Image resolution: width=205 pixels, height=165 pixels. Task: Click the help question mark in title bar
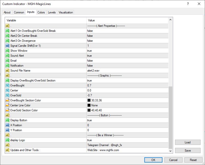(x=188, y=4)
